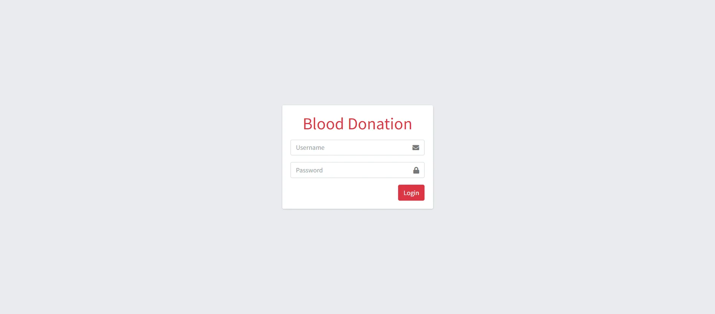715x314 pixels.
Task: Select the Username placeholder text
Action: [310, 148]
